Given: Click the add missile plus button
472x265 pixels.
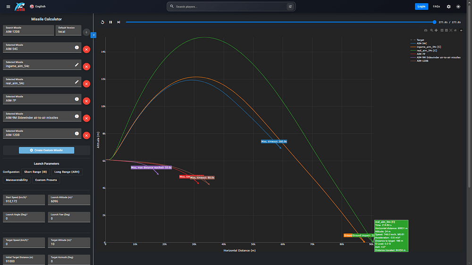Looking at the screenshot, I should point(86,32).
